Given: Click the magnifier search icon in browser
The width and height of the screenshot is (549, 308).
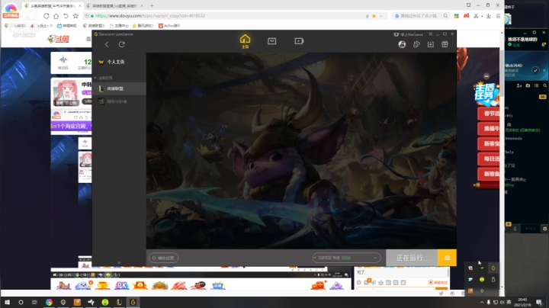Looking at the screenshot, I should pos(445,16).
